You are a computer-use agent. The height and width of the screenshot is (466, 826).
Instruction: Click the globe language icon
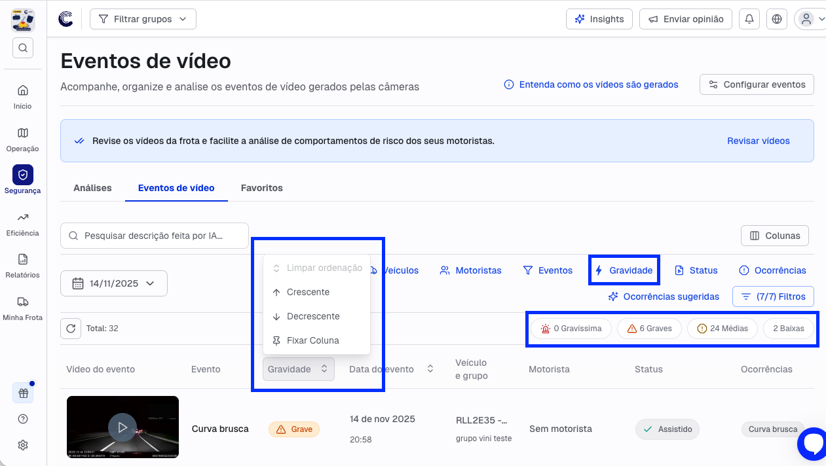coord(777,19)
